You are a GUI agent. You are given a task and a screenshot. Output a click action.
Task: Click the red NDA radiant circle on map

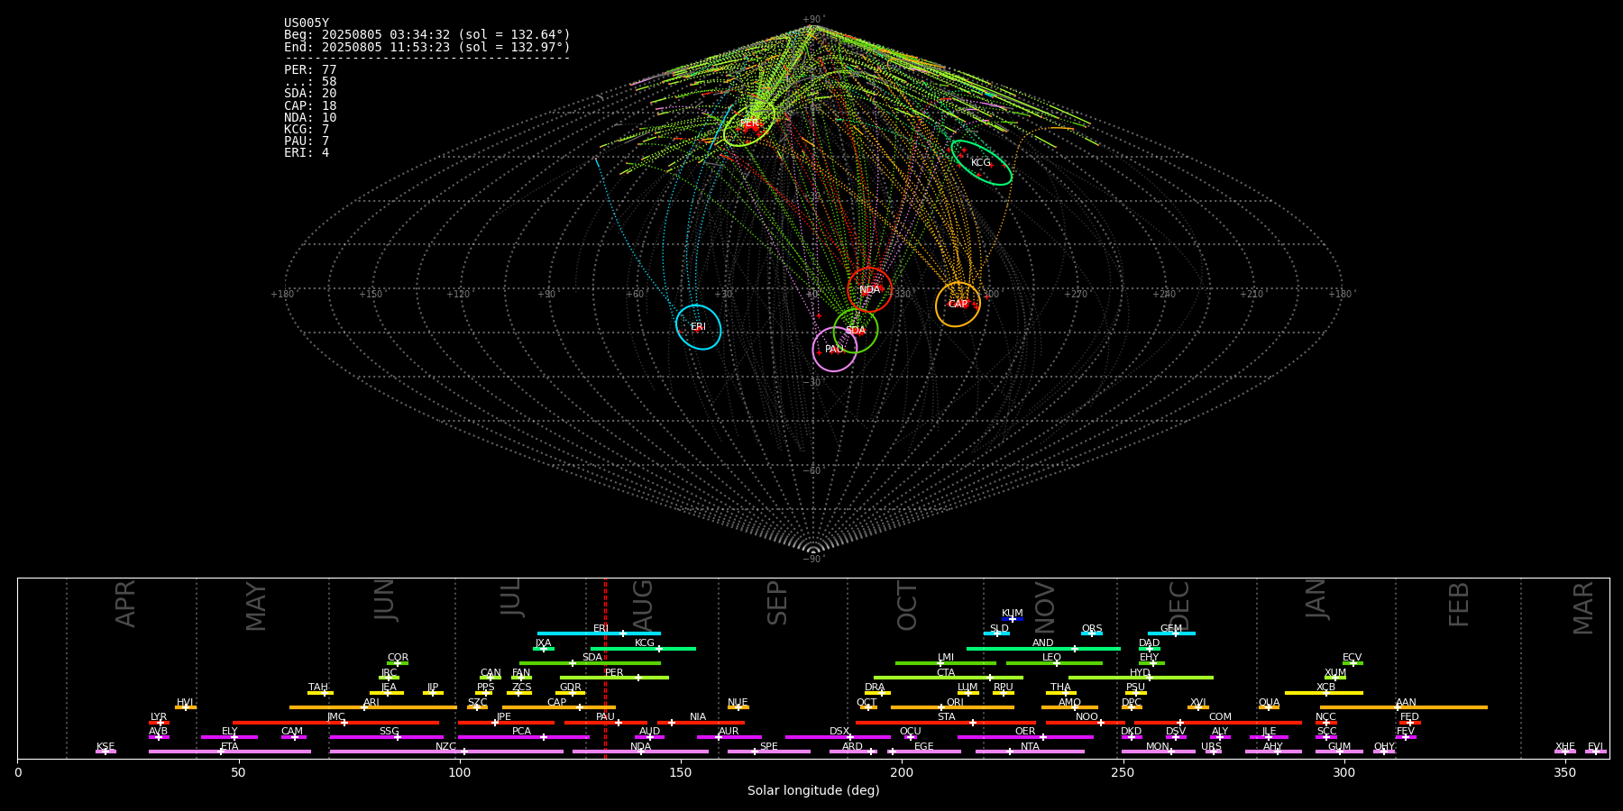pos(869,290)
